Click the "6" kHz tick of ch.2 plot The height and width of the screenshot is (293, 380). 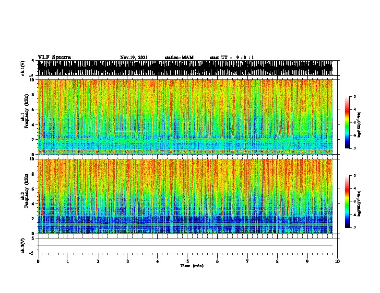33,189
